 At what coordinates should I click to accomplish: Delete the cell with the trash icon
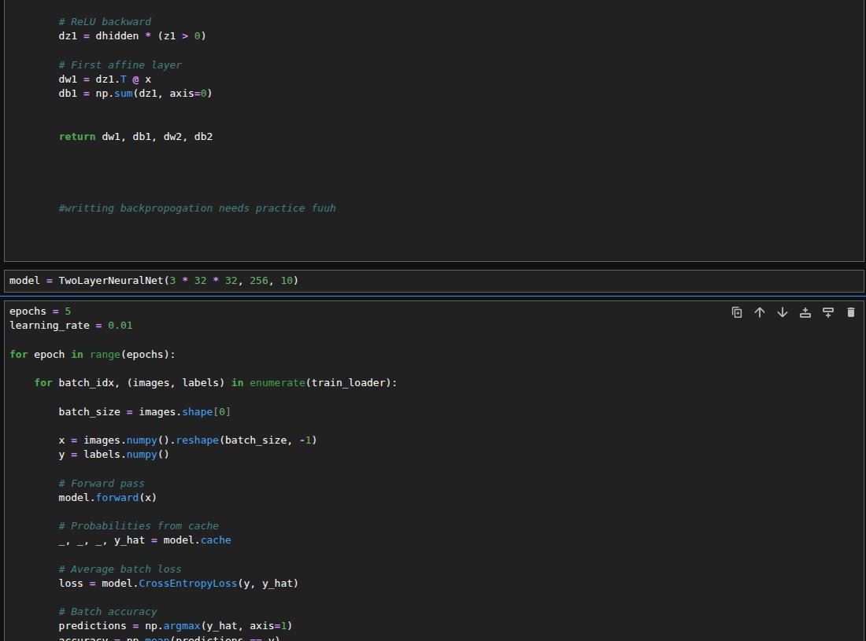pyautogui.click(x=850, y=312)
